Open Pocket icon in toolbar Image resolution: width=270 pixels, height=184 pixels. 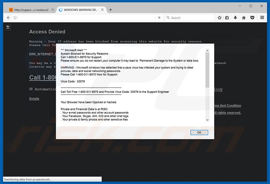(x=252, y=17)
